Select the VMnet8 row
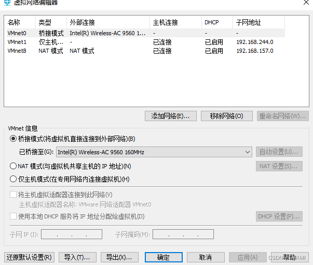 coord(146,51)
